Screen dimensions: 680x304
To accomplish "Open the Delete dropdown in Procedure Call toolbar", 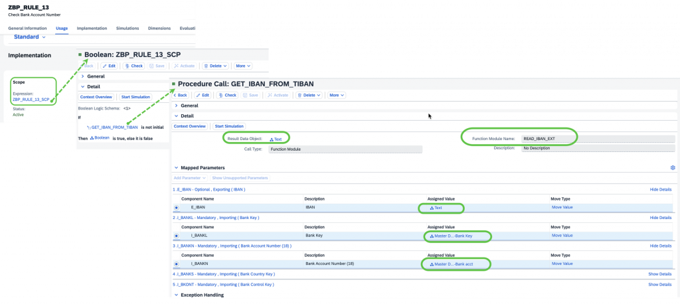I will (x=310, y=95).
